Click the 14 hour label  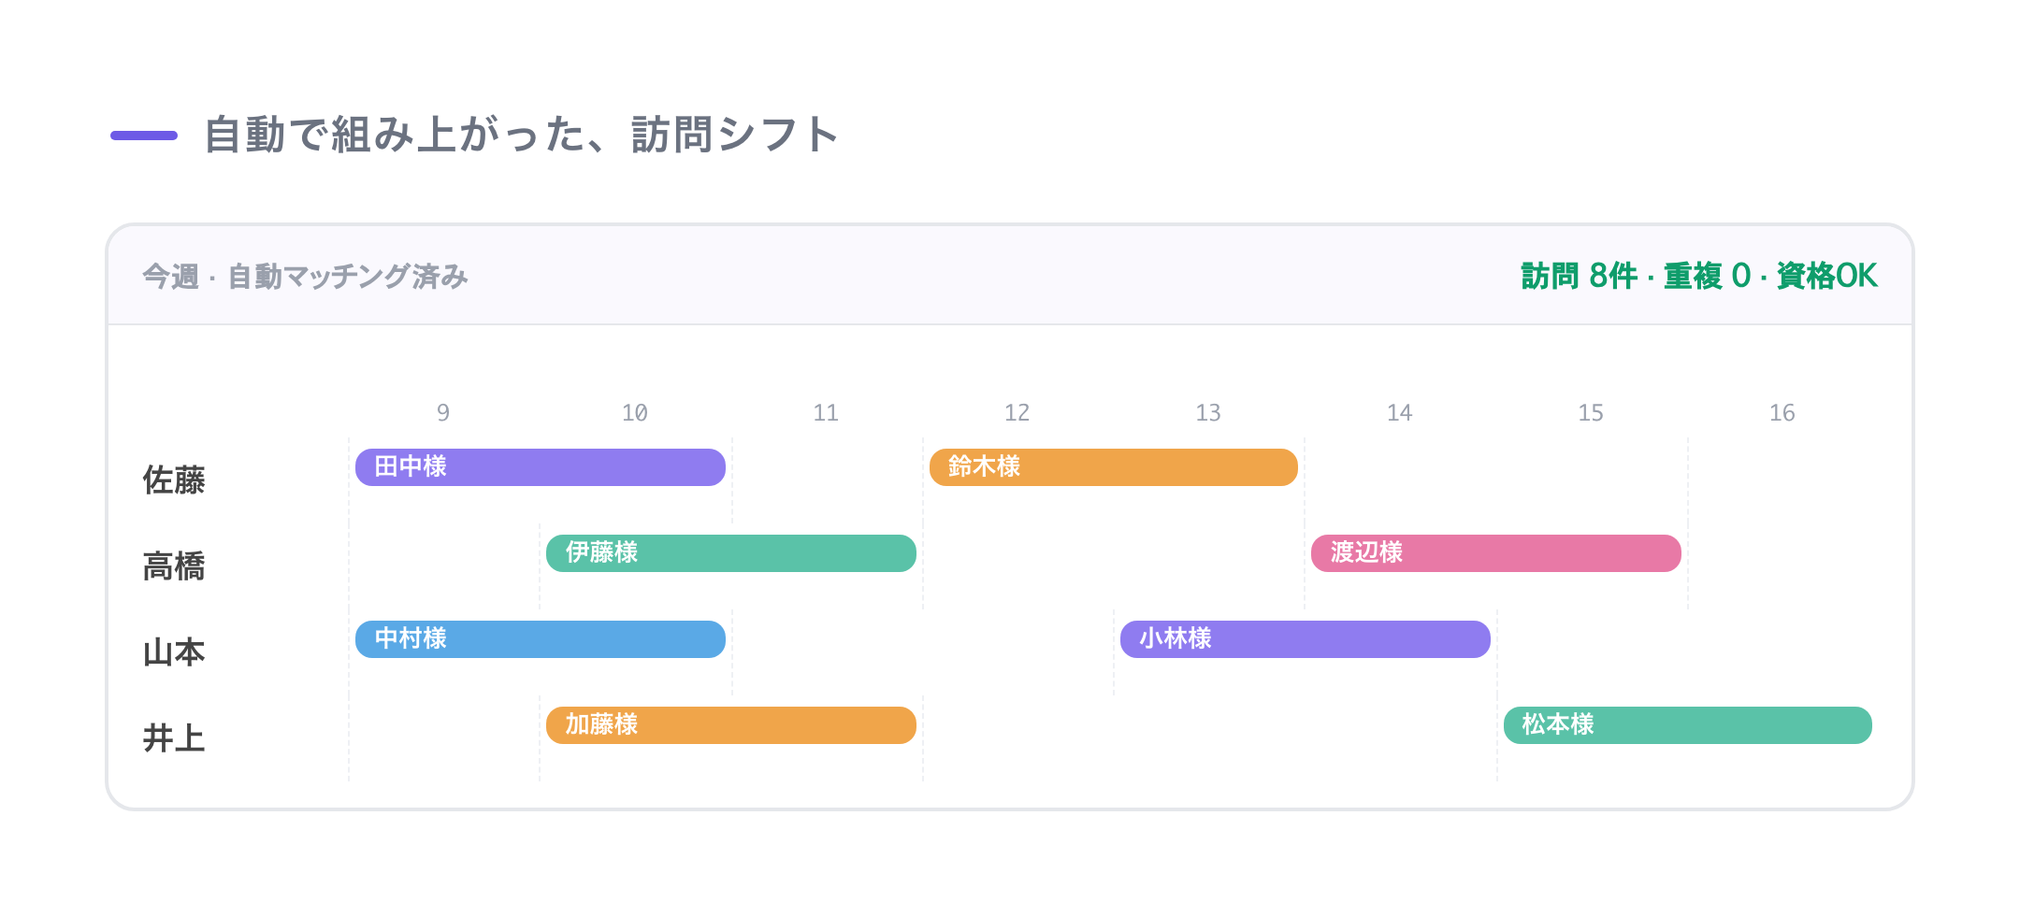[x=1400, y=413]
